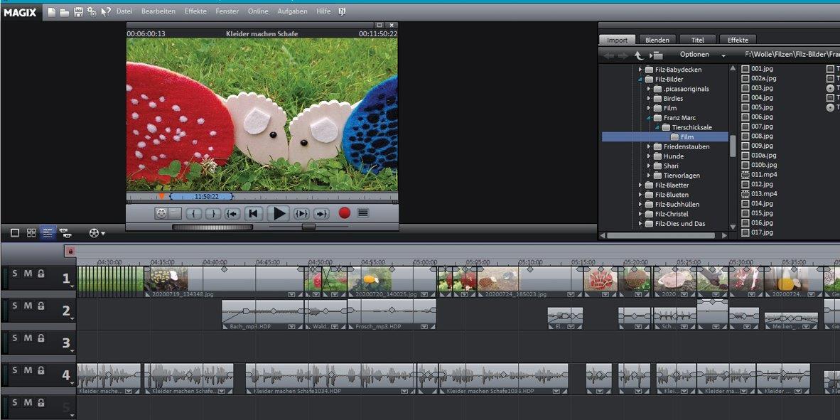The height and width of the screenshot is (420, 840).
Task: Switch to the Blenden tab
Action: pos(657,40)
